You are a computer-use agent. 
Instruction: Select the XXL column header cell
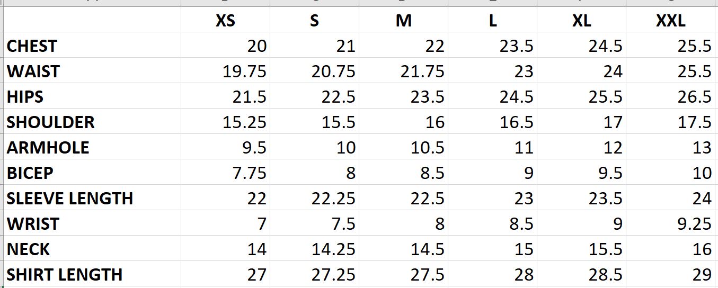[670, 21]
